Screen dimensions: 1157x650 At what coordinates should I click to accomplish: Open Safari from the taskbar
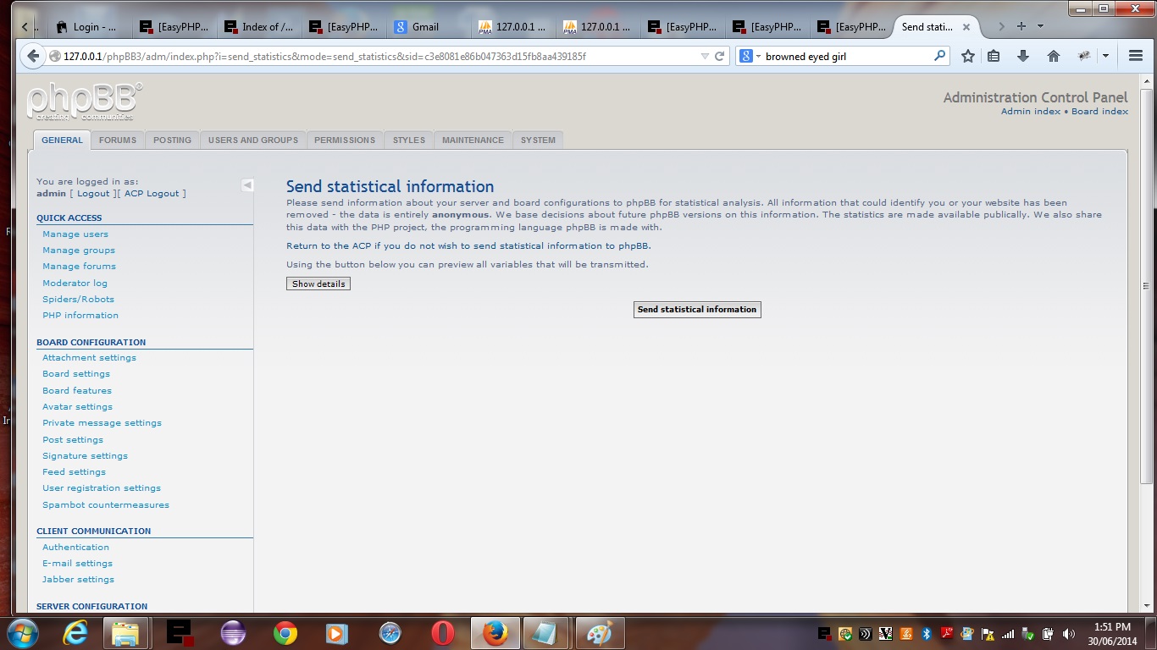click(x=390, y=632)
